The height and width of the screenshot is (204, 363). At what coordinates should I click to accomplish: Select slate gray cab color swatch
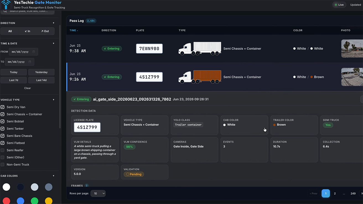(x=49, y=187)
